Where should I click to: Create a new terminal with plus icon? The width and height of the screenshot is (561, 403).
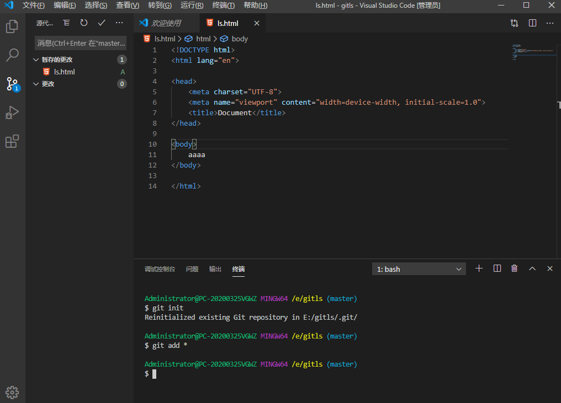tap(479, 268)
